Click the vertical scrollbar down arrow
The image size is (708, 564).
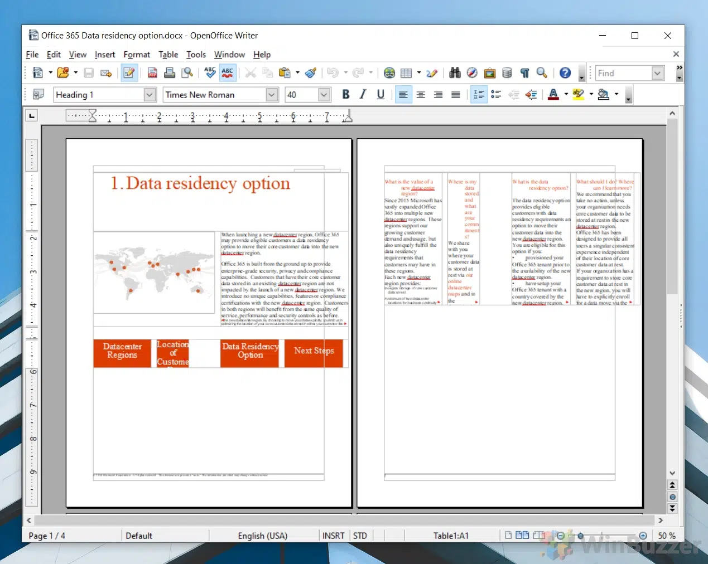pyautogui.click(x=672, y=473)
